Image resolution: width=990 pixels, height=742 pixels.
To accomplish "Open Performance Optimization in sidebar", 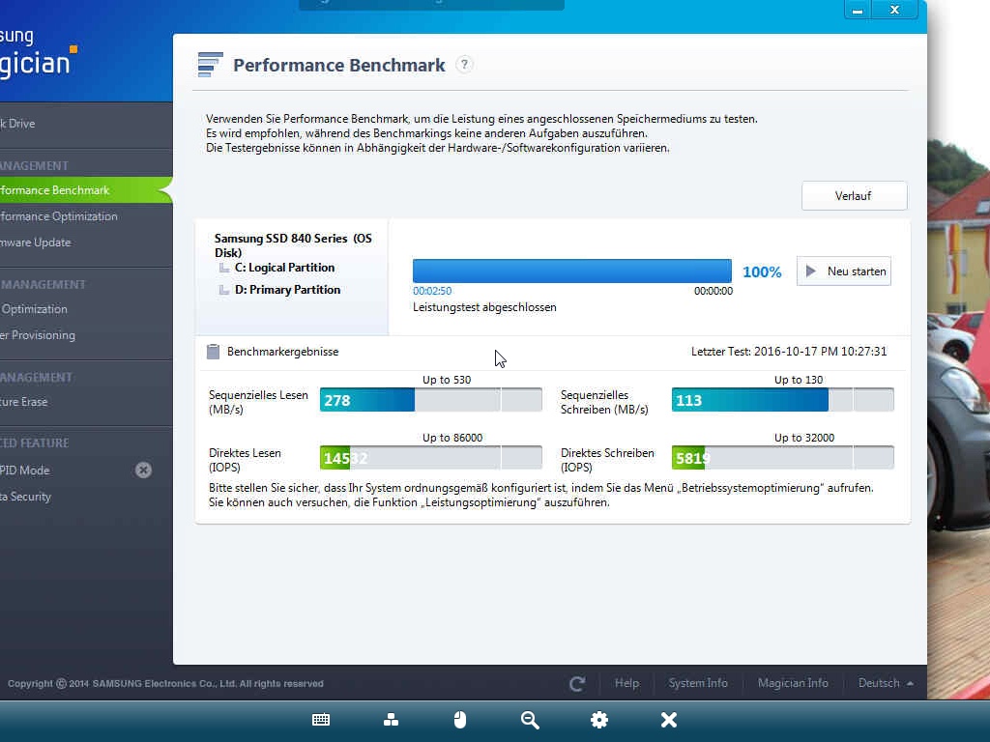I will (59, 216).
